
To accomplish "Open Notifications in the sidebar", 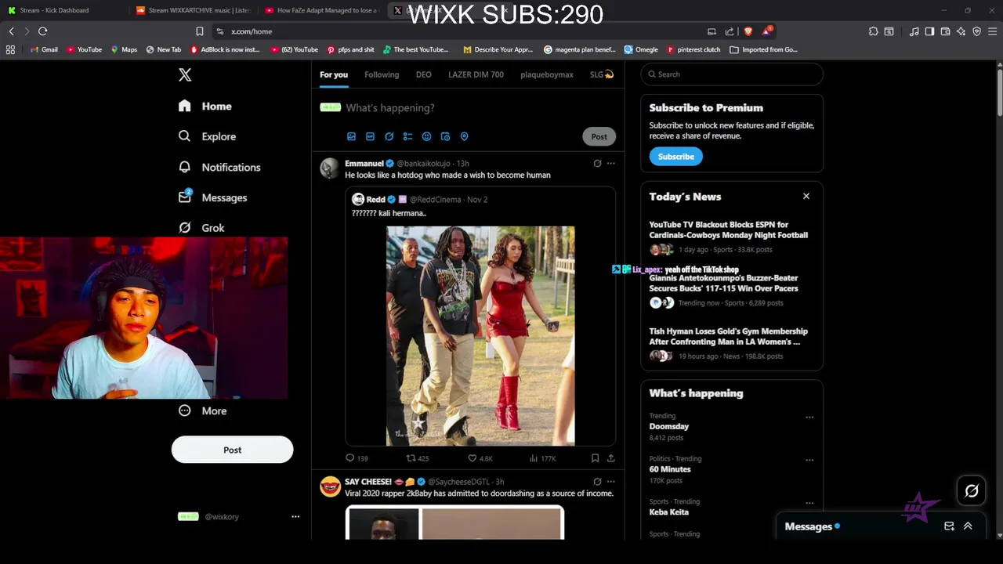I will 219,167.
